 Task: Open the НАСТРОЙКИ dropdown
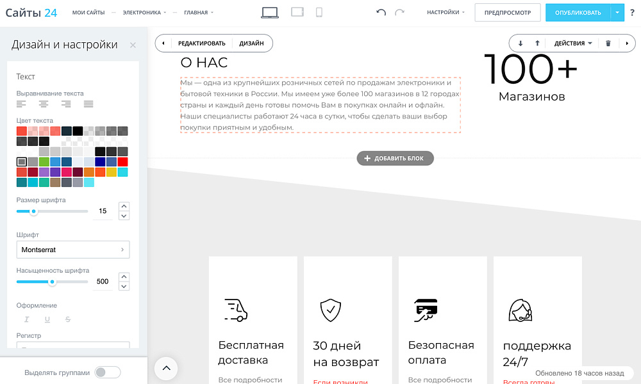point(444,11)
